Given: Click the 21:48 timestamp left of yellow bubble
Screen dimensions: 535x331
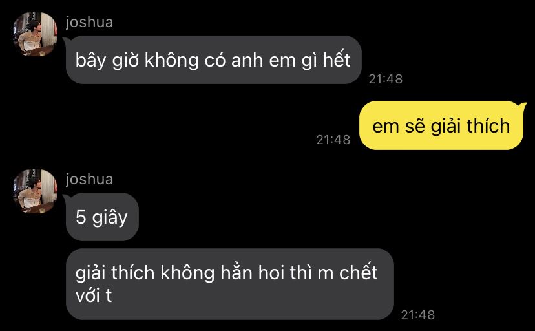Looking at the screenshot, I should coord(333,140).
